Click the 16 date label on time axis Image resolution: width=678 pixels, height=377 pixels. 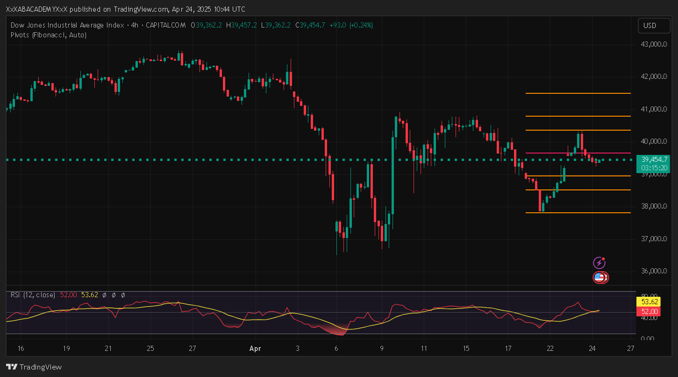[20, 349]
